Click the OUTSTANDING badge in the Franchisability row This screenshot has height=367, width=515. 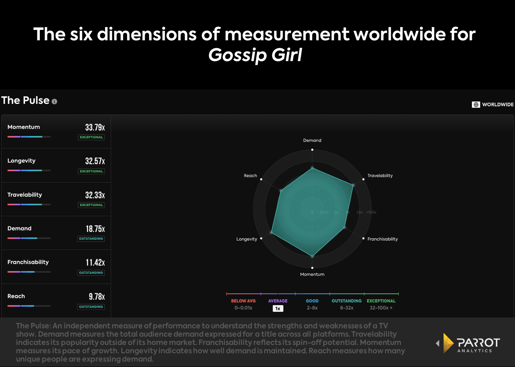[91, 273]
